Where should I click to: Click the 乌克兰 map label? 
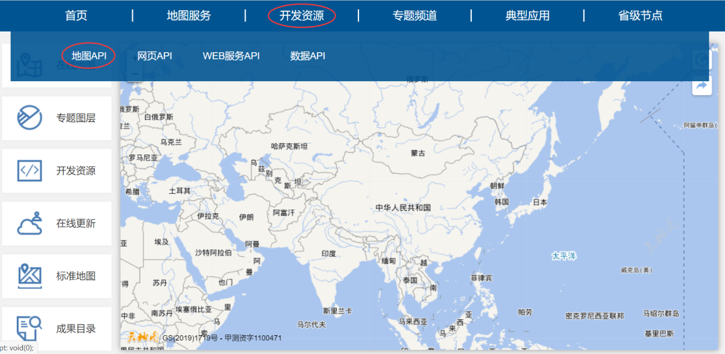click(x=171, y=141)
